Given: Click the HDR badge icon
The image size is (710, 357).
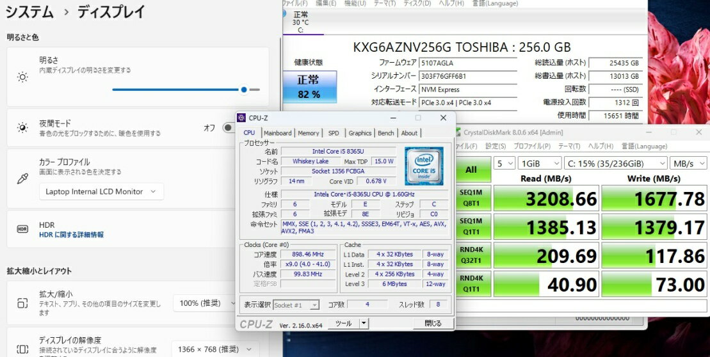Looking at the screenshot, I should point(22,229).
